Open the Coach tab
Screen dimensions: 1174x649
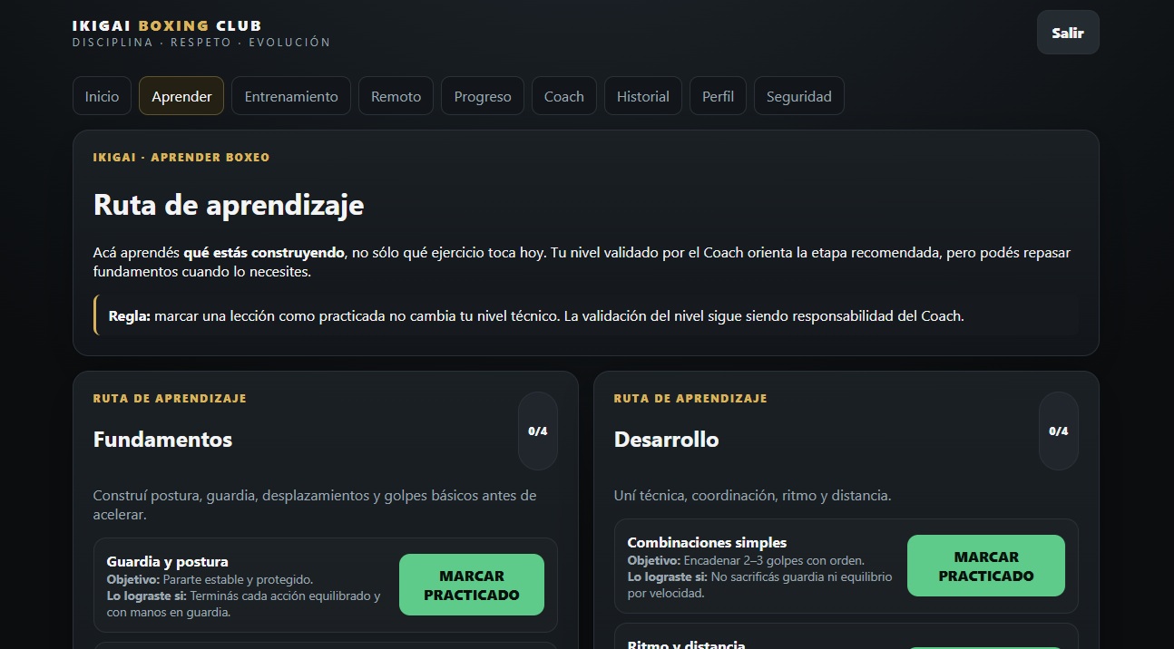[x=564, y=96]
